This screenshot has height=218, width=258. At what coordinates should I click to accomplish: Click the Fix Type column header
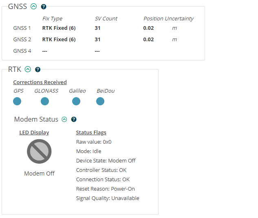pyautogui.click(x=52, y=19)
